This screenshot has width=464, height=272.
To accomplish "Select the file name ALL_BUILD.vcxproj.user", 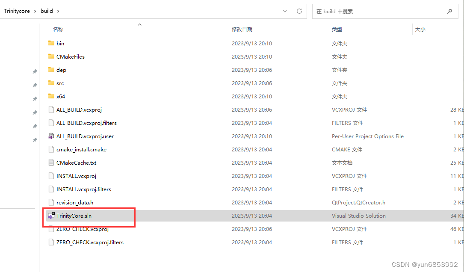I will pos(85,136).
